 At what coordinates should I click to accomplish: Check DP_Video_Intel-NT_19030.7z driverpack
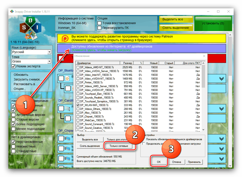[78, 75]
